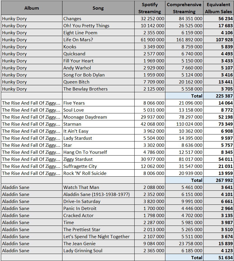Select the song cell 'Changes'
Image resolution: width=234 pixels, height=261 pixels.
(x=98, y=18)
